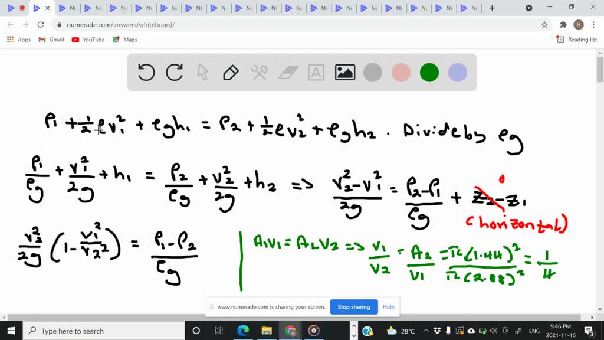Image resolution: width=604 pixels, height=340 pixels.
Task: Choose the gray pen color
Action: [x=373, y=73]
